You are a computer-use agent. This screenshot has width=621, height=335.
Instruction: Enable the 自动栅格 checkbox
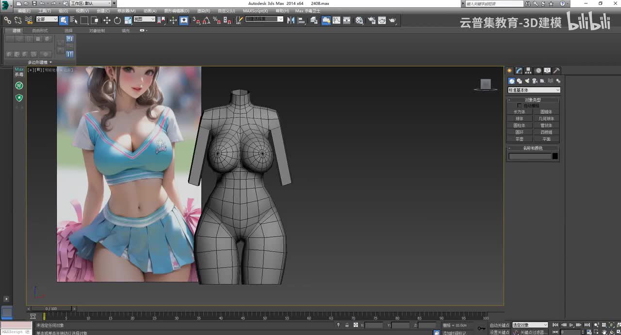click(x=520, y=106)
